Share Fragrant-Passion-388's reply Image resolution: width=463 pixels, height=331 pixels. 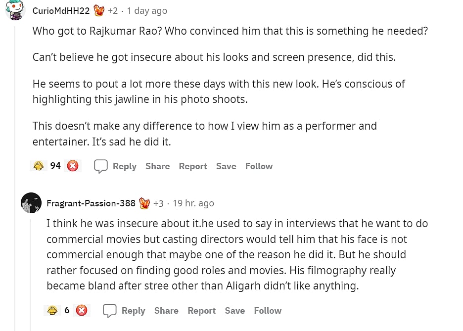click(166, 311)
